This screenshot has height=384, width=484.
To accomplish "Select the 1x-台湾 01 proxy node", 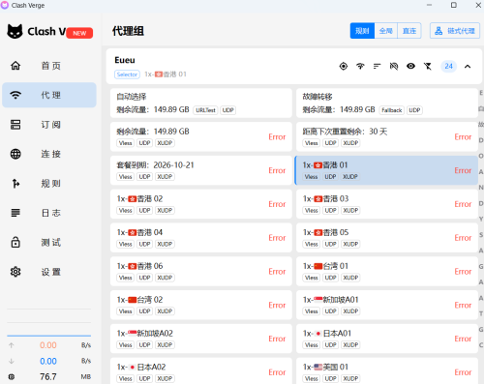I will (386, 272).
